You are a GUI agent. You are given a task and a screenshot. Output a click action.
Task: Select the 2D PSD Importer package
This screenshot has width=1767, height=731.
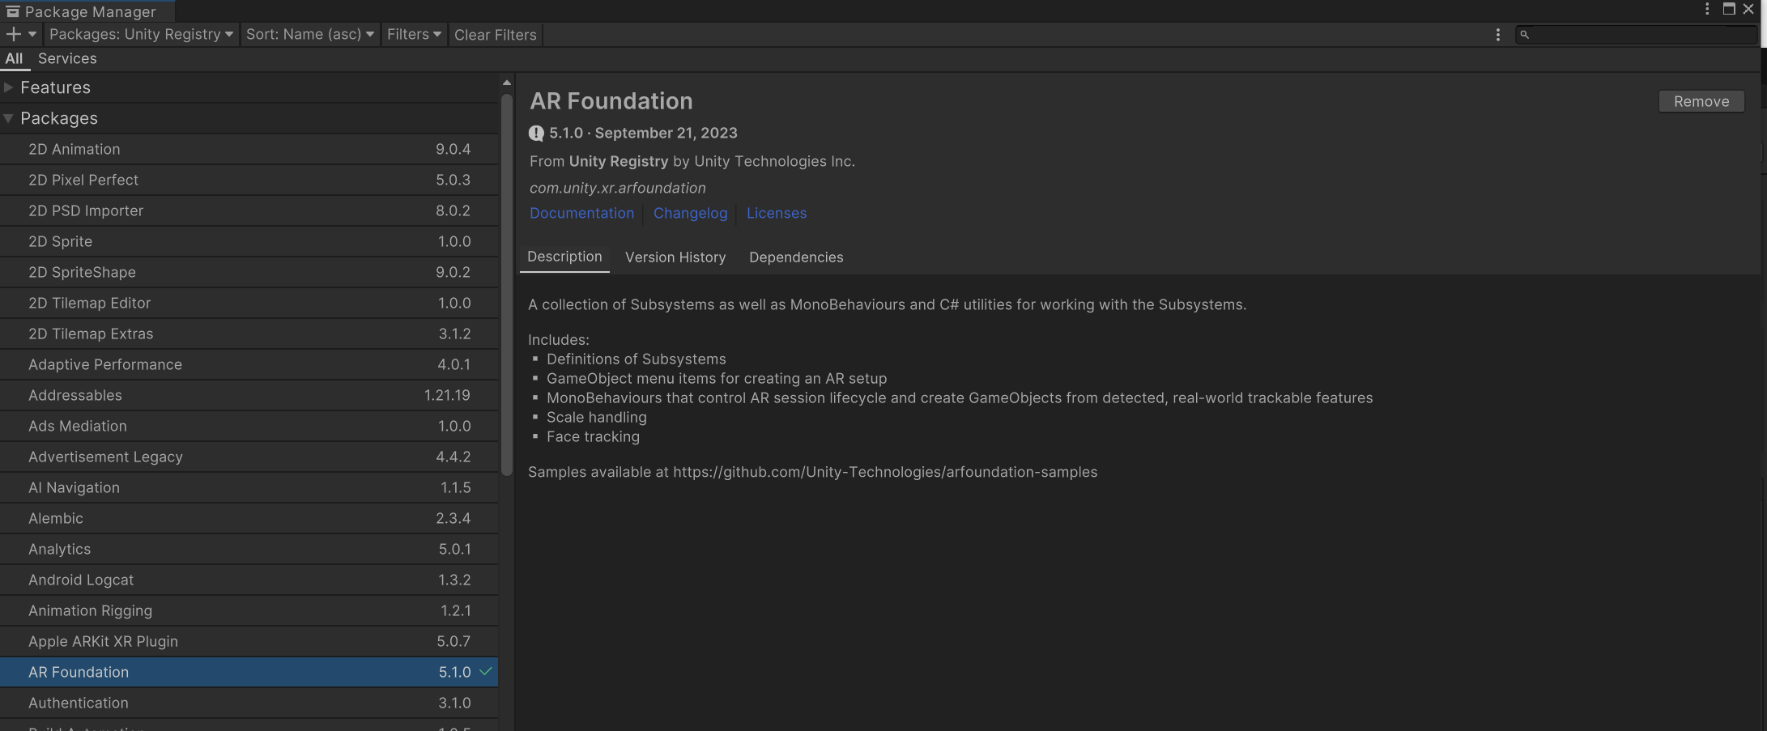(249, 210)
